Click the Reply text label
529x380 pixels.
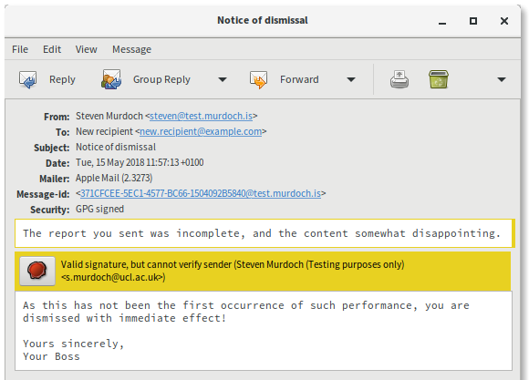[62, 79]
